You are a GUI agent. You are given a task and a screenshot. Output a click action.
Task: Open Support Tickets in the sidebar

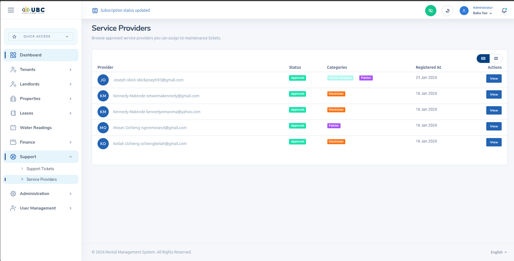(40, 169)
